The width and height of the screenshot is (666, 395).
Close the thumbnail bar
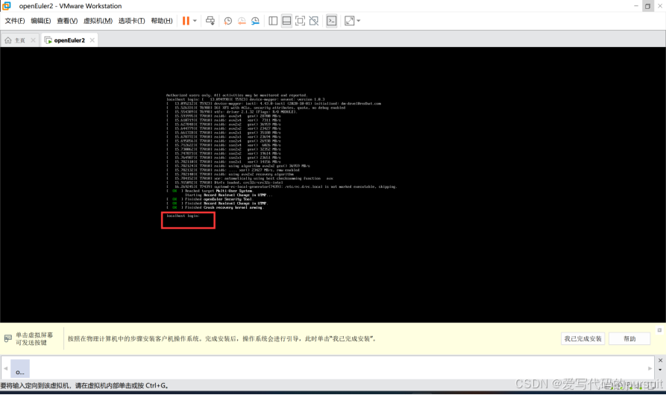pos(660,360)
